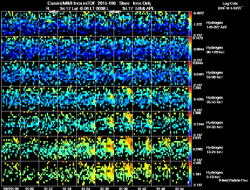Click the Hydrogen 55-90 keV row label
The image size is (250, 190).
pos(215,75)
